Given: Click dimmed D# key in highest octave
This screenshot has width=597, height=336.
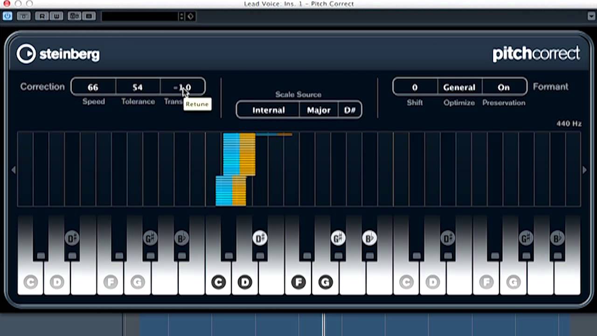Looking at the screenshot, I should point(448,238).
